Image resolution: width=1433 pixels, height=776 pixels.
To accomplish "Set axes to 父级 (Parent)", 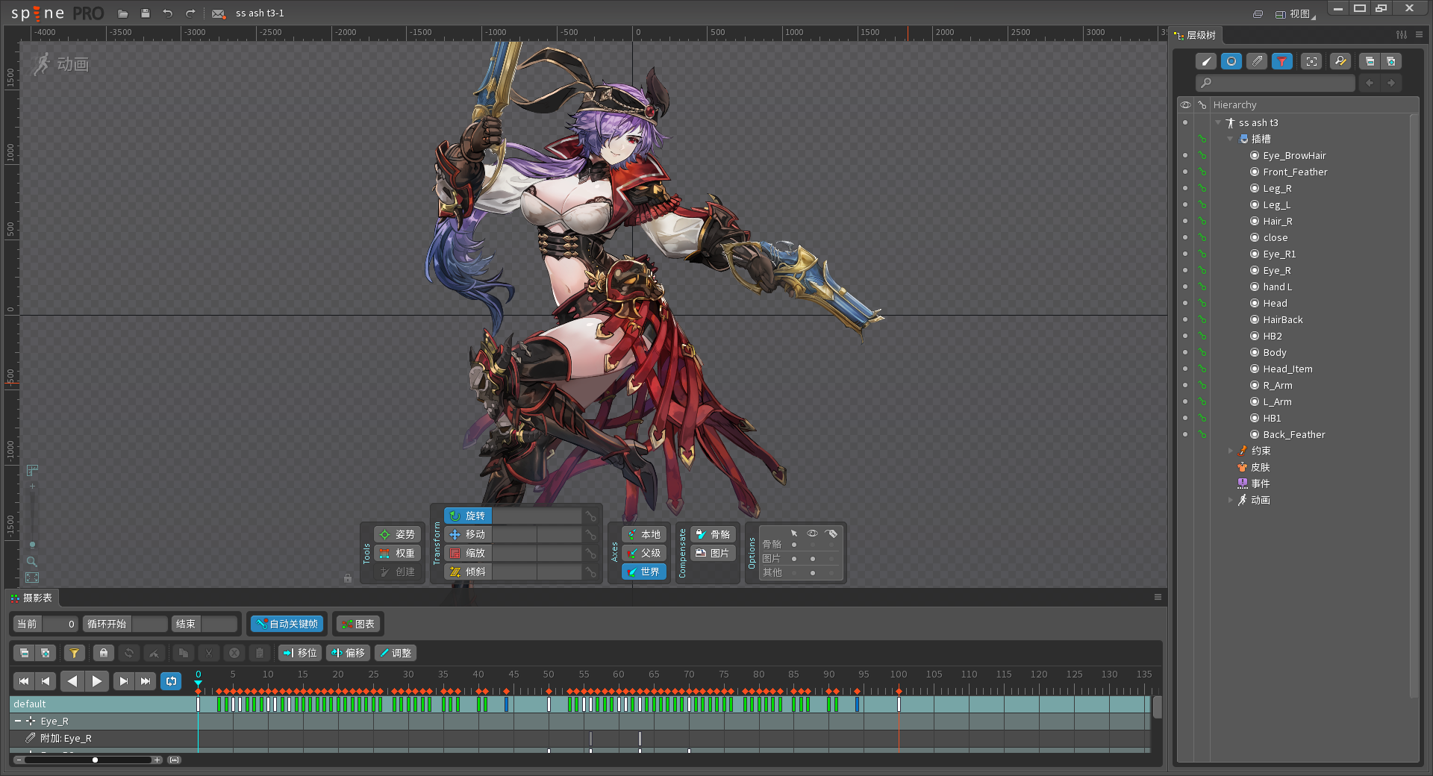I will (644, 553).
